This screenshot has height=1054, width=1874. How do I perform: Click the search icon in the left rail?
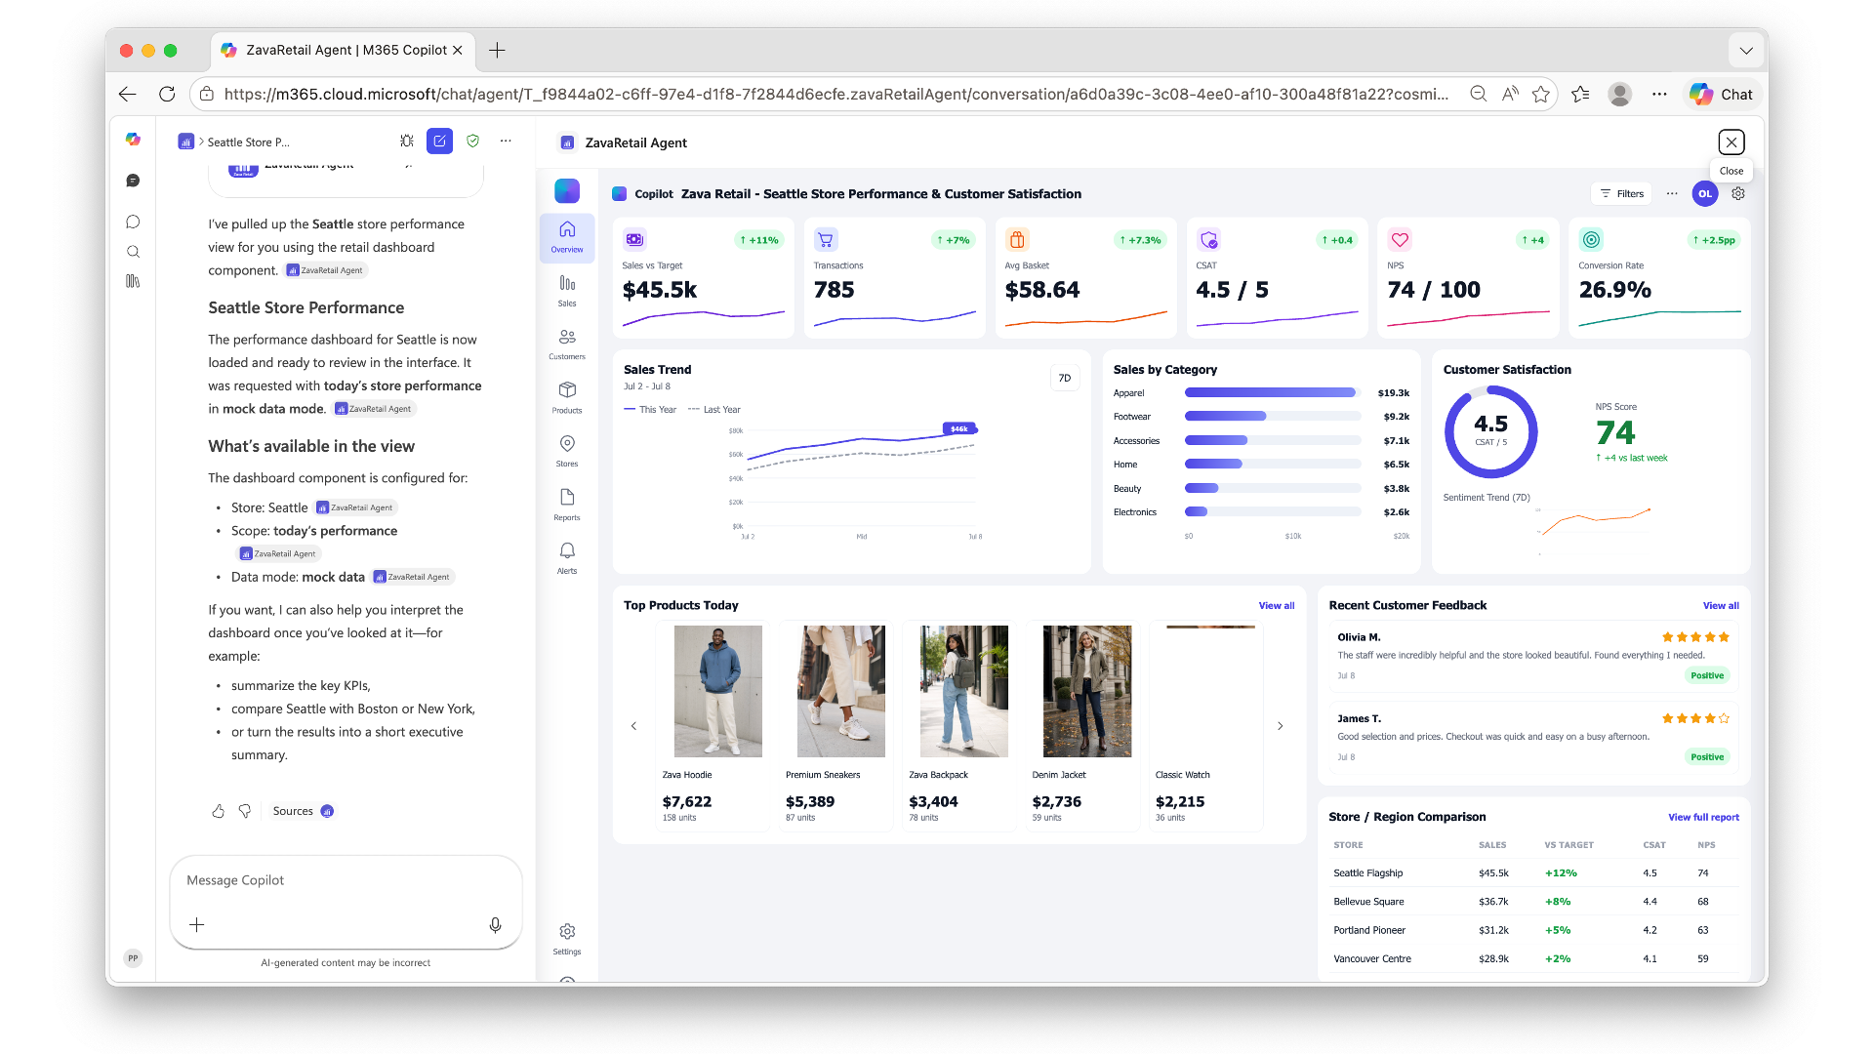[133, 252]
